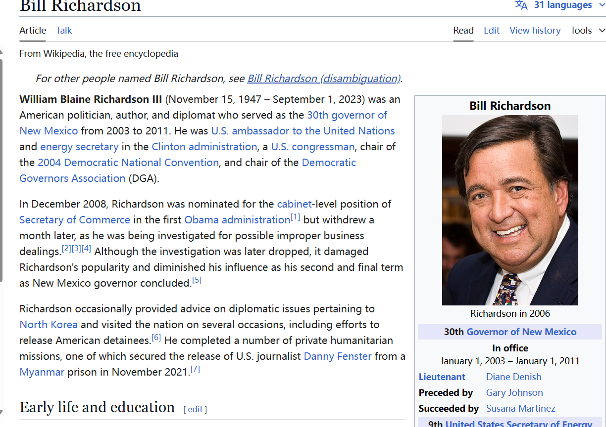Click the left-side vertical scrollbar
606x427 pixels.
coord(1,168)
